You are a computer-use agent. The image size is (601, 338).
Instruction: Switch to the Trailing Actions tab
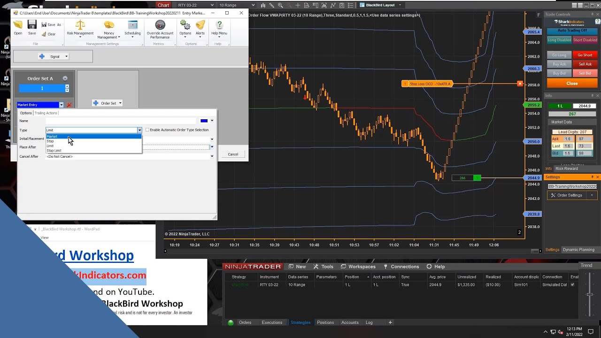pyautogui.click(x=46, y=113)
